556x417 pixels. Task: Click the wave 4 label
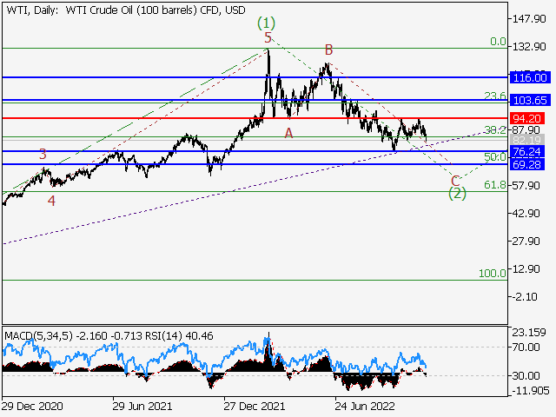51,201
